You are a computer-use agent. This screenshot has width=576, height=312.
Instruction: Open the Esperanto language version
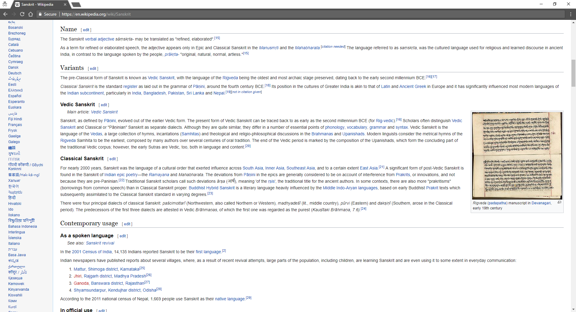(x=16, y=102)
